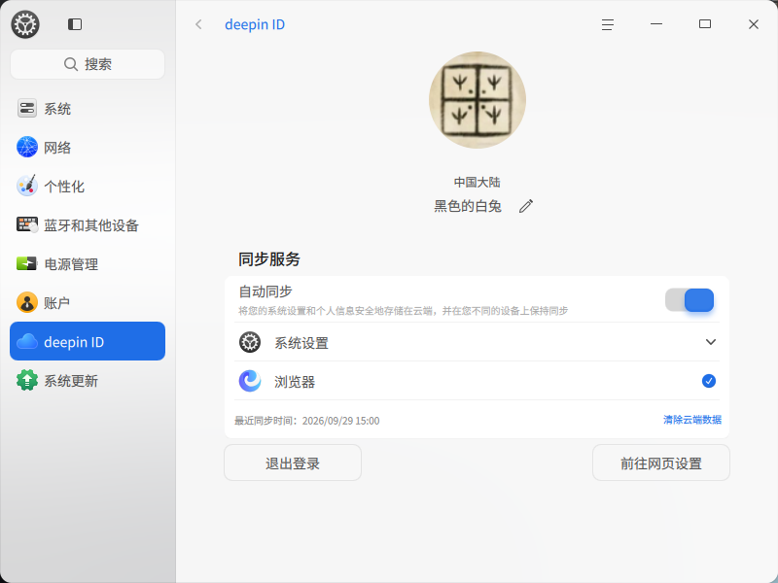This screenshot has height=583, width=778.
Task: Open the hamburger main menu
Action: click(x=608, y=24)
